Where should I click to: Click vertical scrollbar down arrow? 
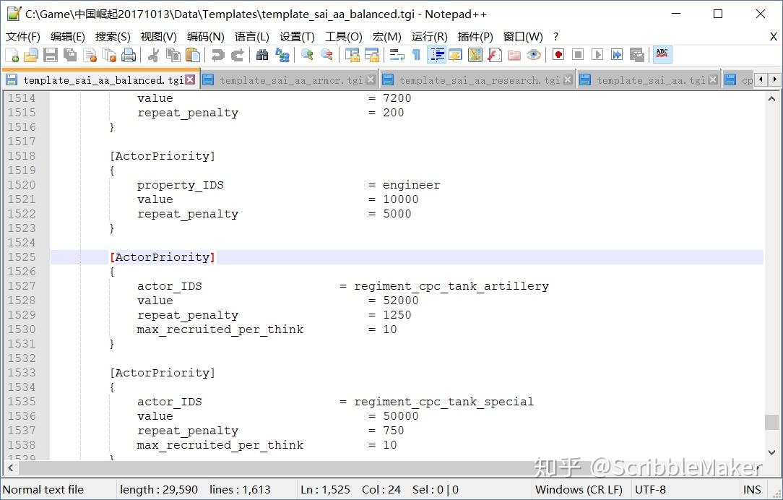(772, 452)
